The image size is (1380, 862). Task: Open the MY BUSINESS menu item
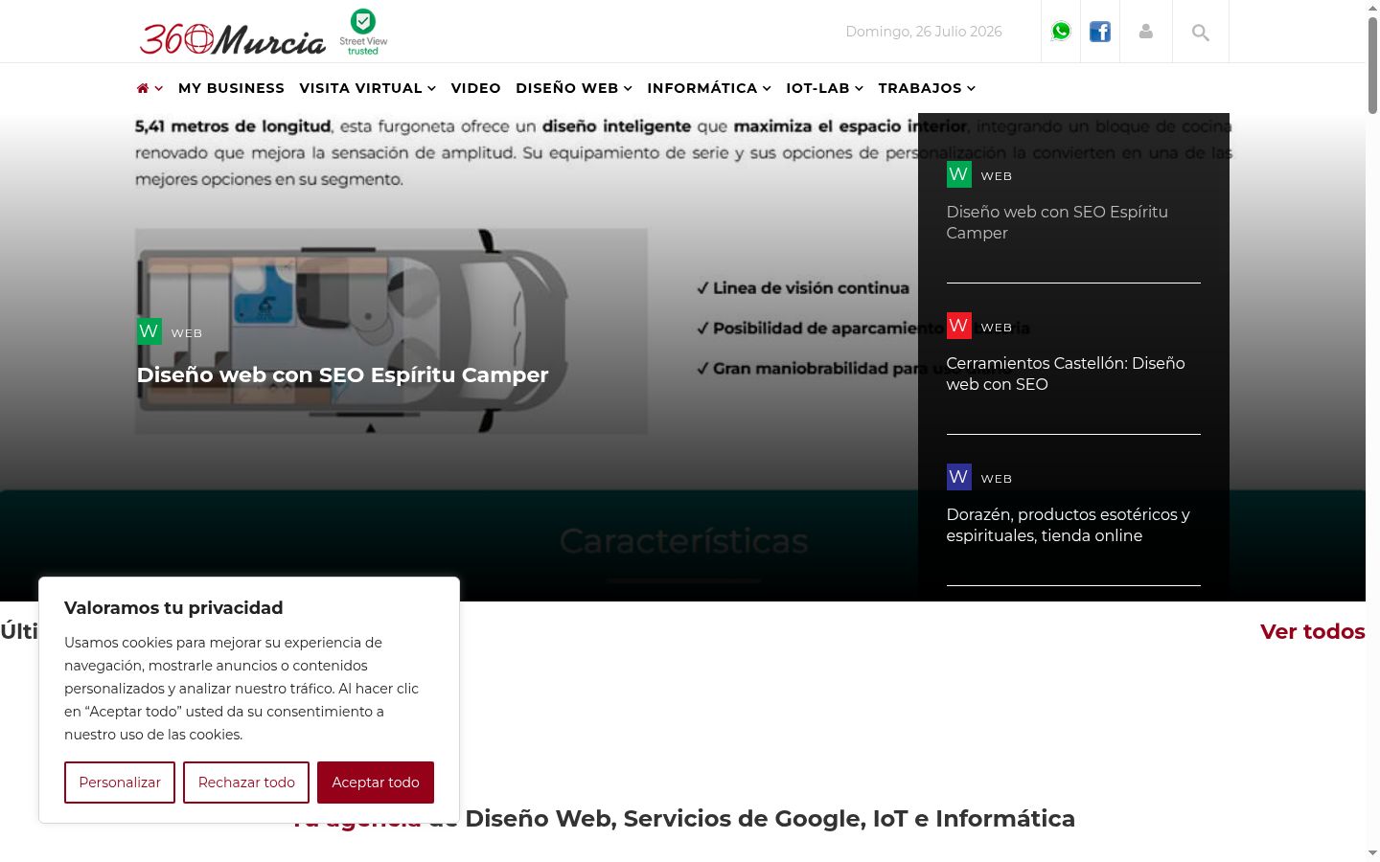tap(231, 88)
